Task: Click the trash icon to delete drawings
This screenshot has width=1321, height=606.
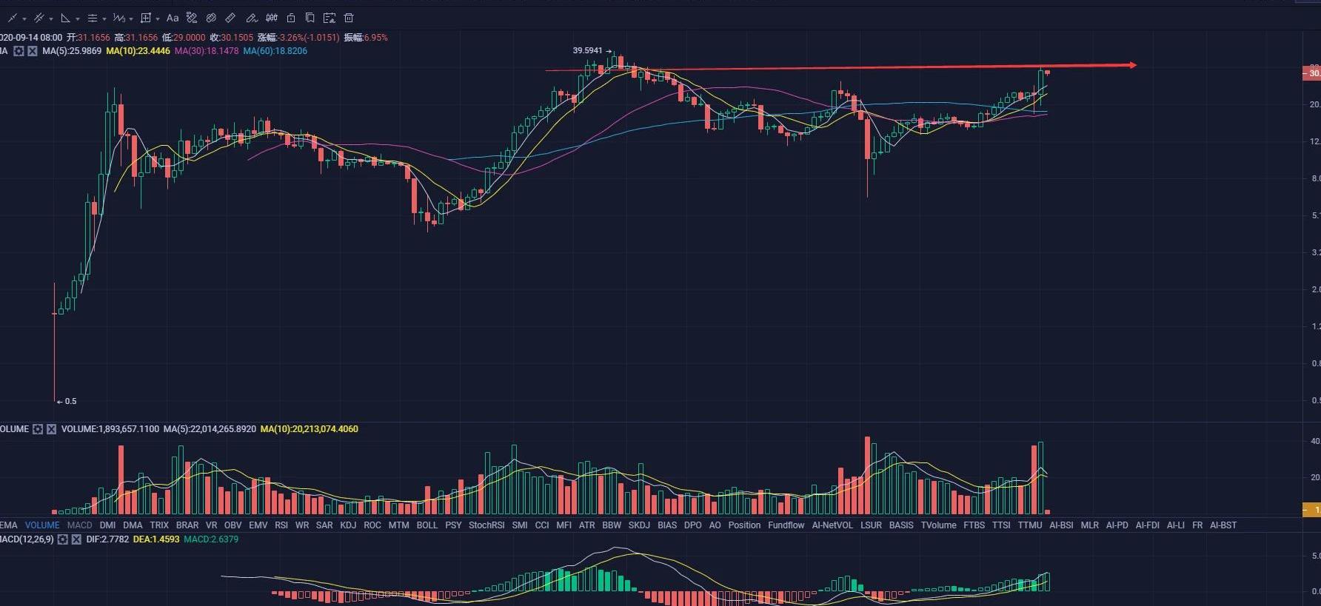Action: (x=349, y=18)
